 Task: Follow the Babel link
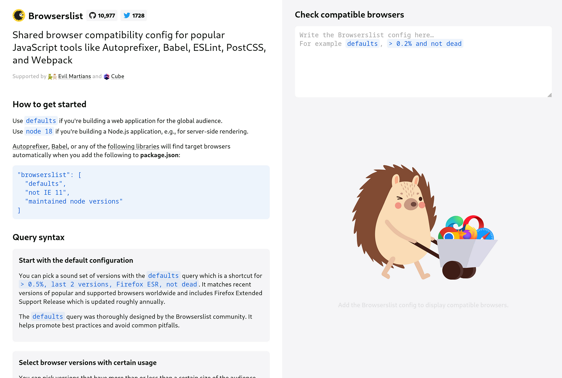tap(59, 146)
